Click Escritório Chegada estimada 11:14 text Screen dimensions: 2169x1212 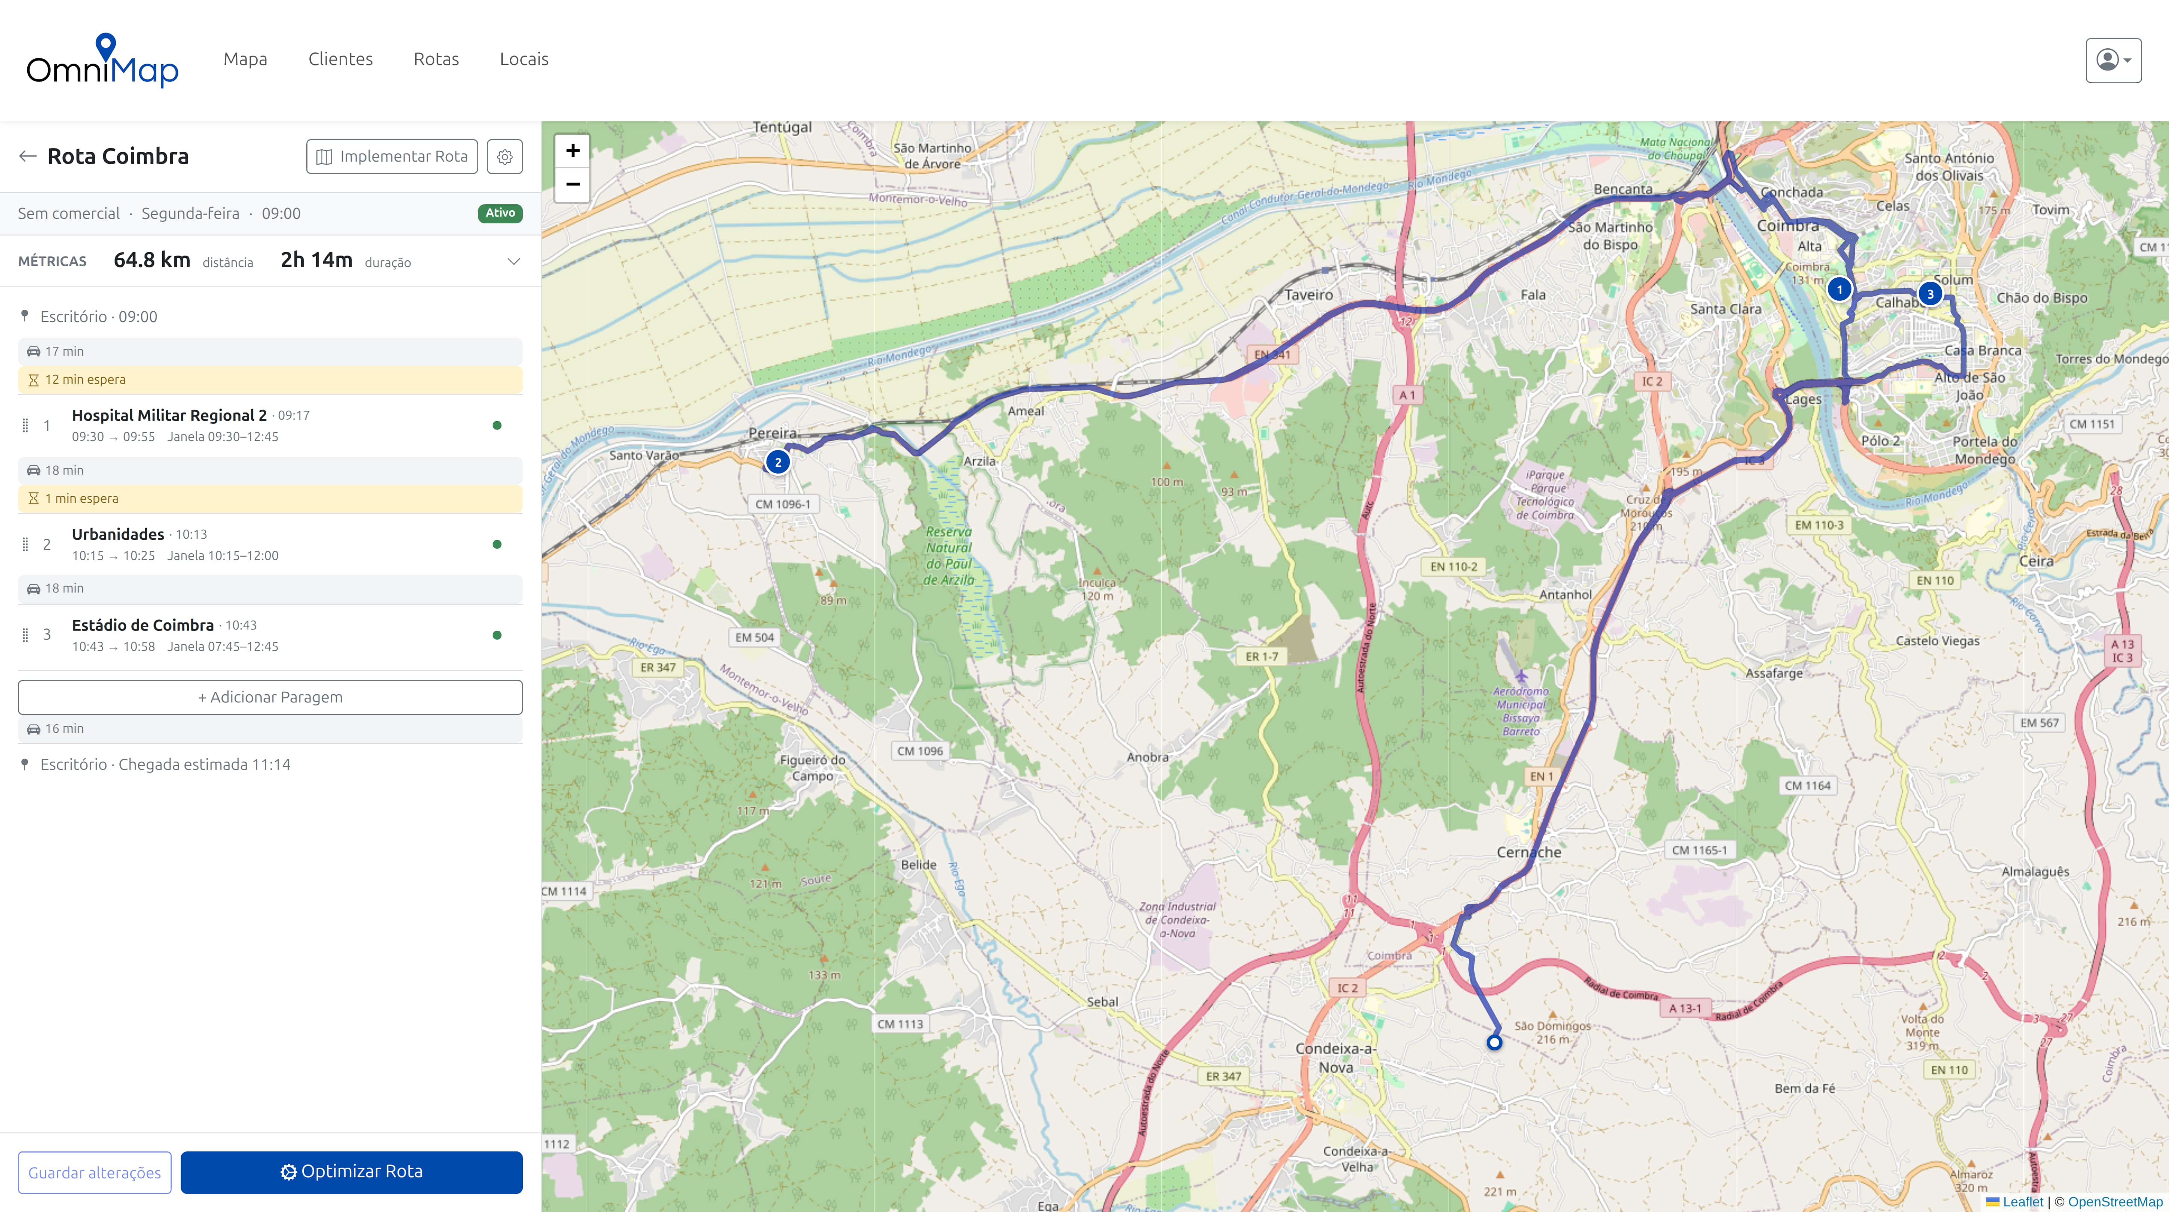(x=166, y=764)
